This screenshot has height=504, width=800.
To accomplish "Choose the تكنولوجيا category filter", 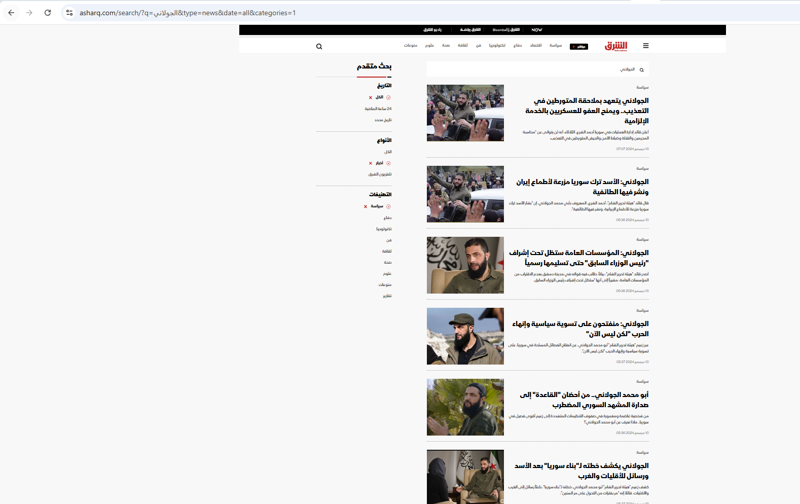I will coord(383,229).
